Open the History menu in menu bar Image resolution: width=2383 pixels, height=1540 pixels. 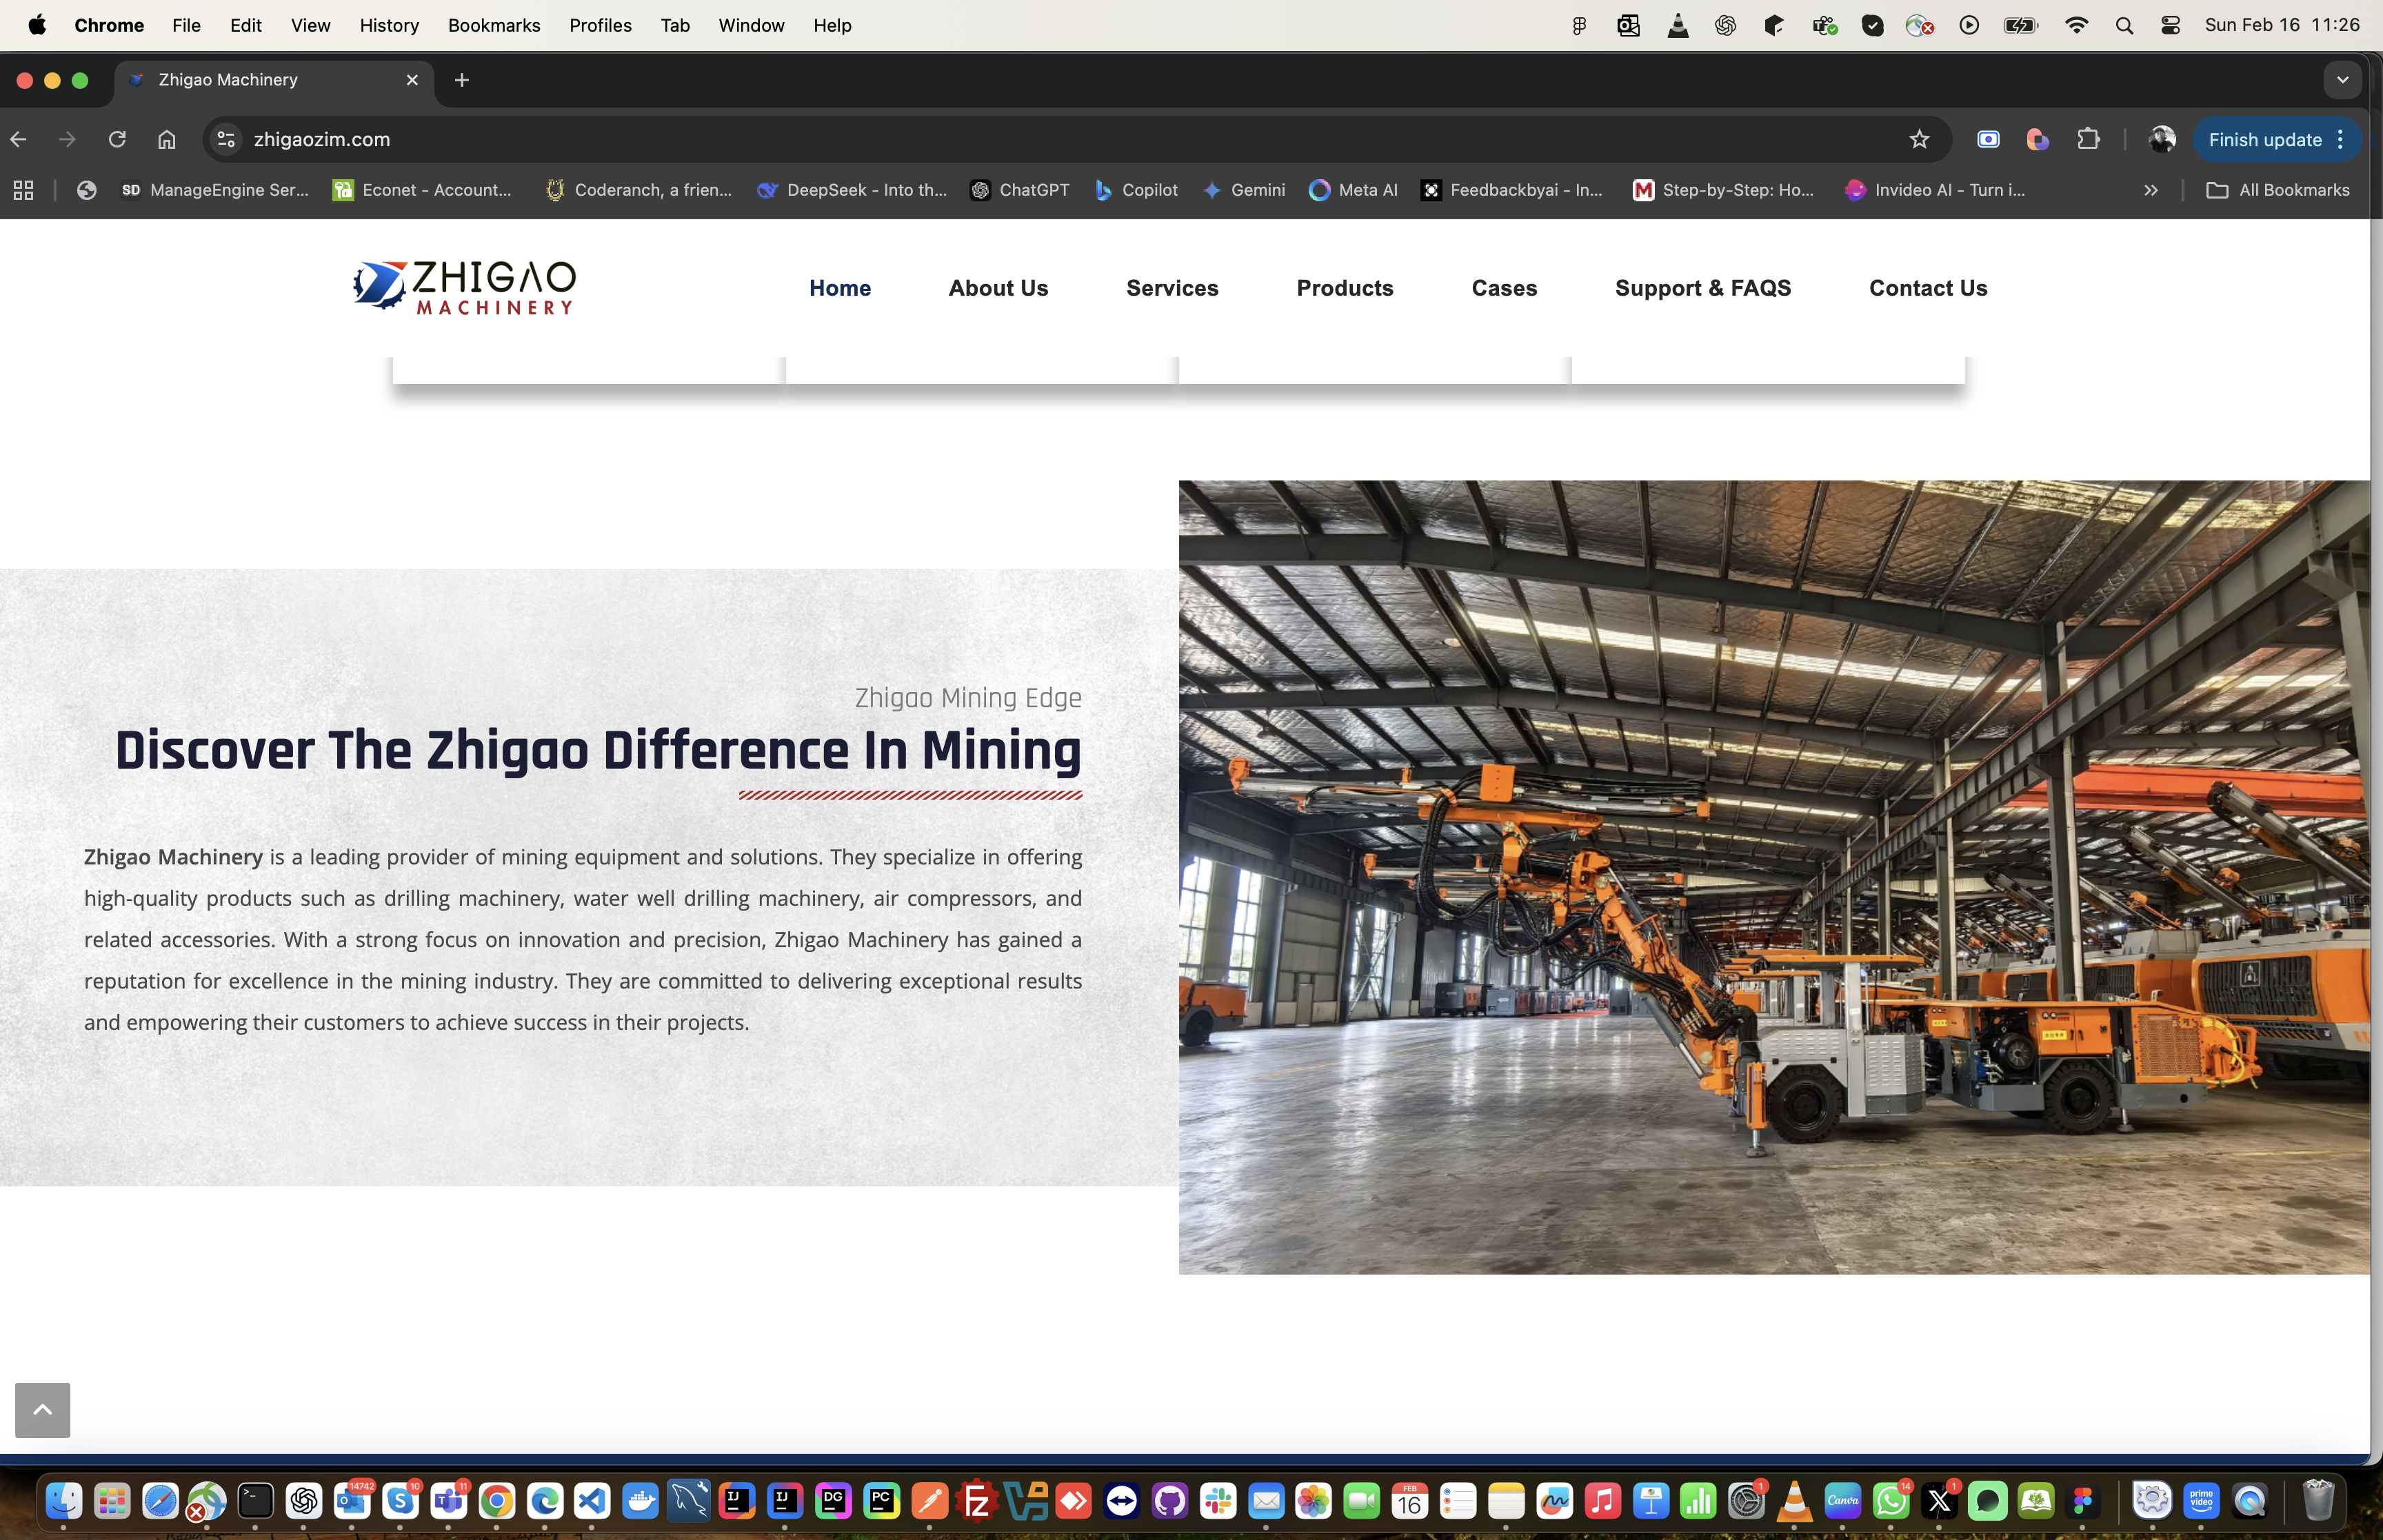[x=388, y=25]
